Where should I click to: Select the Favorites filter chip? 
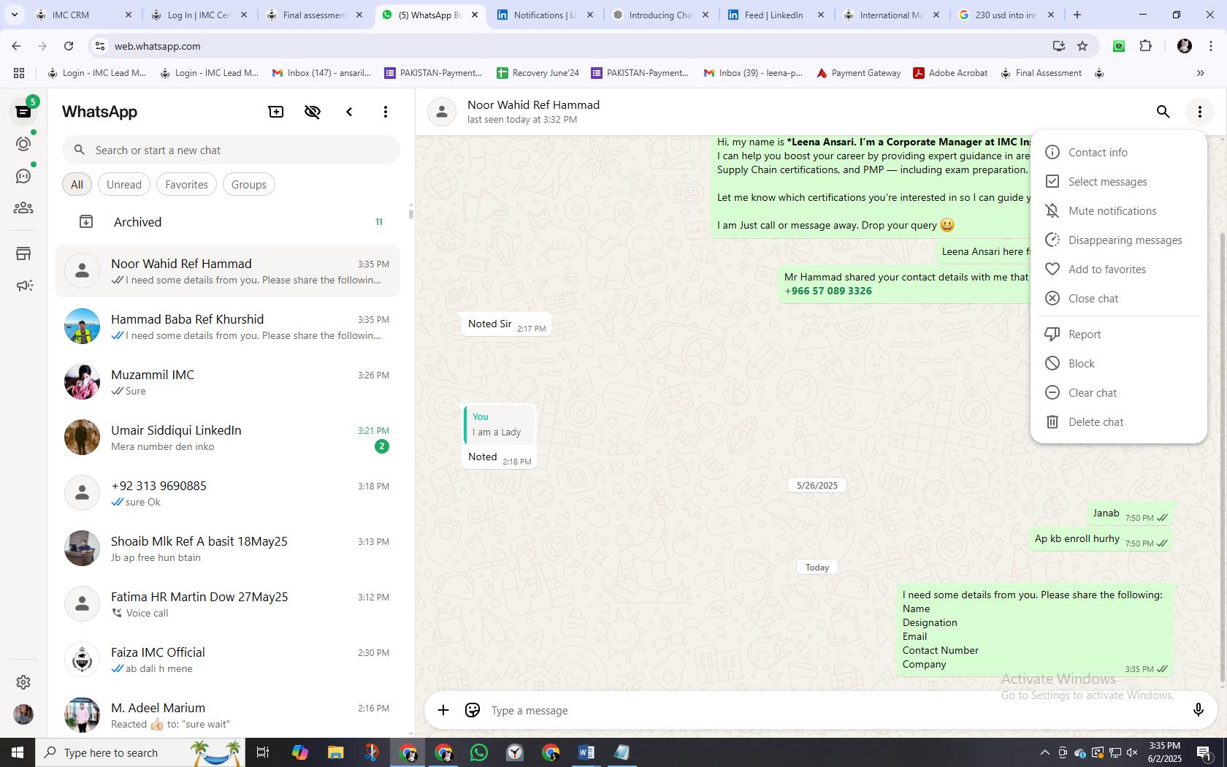tap(186, 185)
